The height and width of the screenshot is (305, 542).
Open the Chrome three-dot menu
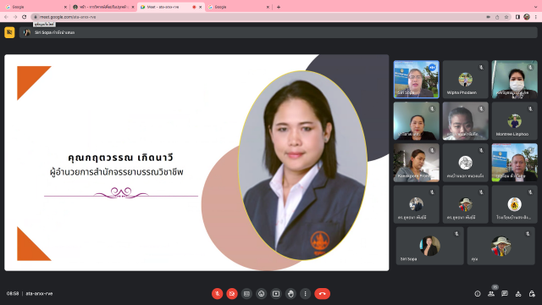tap(536, 17)
